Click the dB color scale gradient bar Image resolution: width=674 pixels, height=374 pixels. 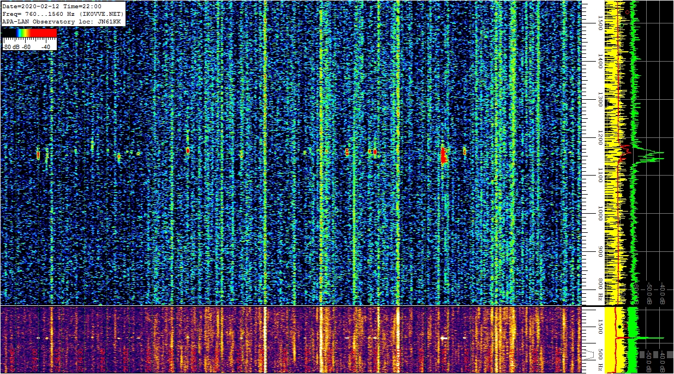[x=29, y=33]
